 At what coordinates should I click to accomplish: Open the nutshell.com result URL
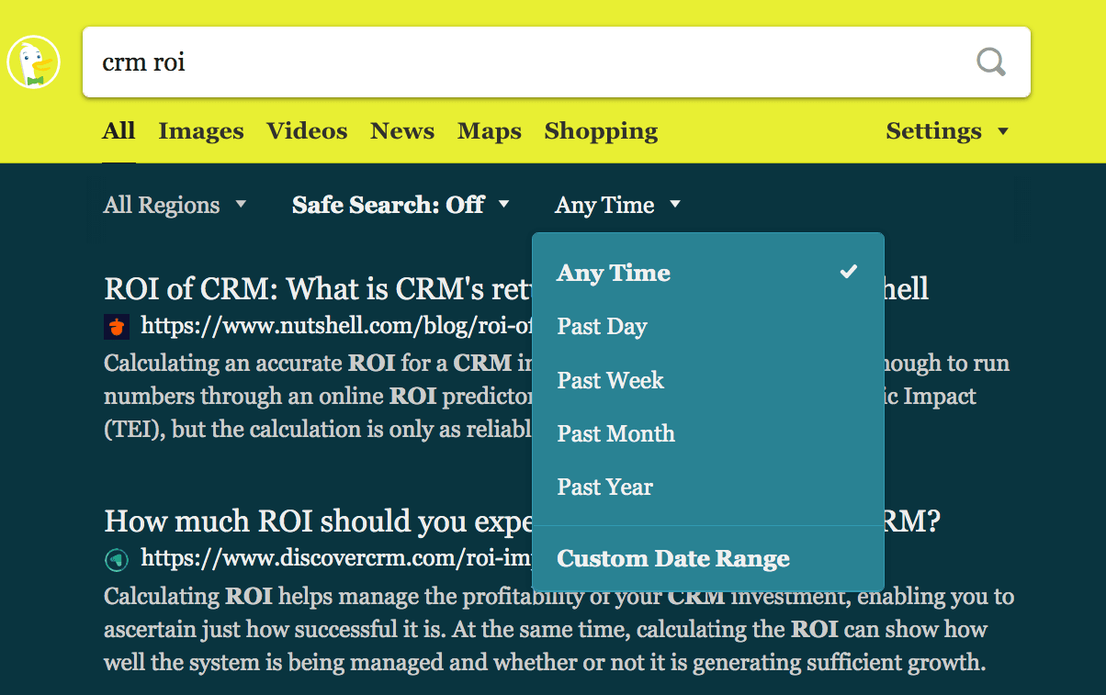[x=336, y=326]
